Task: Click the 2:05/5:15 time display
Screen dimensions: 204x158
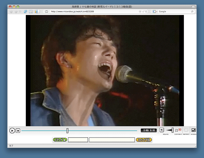Action: 149,130
